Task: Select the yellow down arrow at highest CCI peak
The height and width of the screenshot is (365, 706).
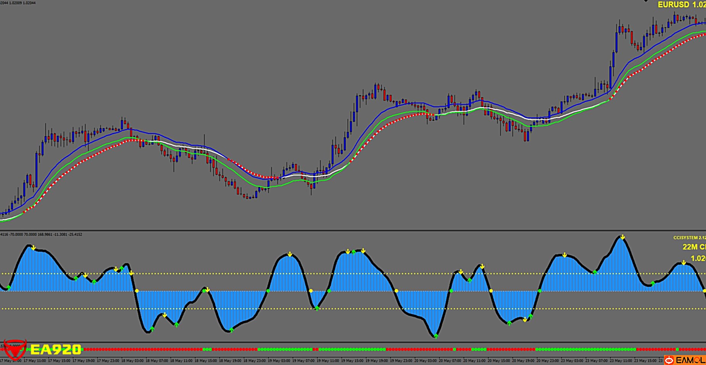Action: click(x=622, y=237)
